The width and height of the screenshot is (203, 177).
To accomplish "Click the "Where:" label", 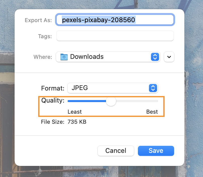I will 43,57.
